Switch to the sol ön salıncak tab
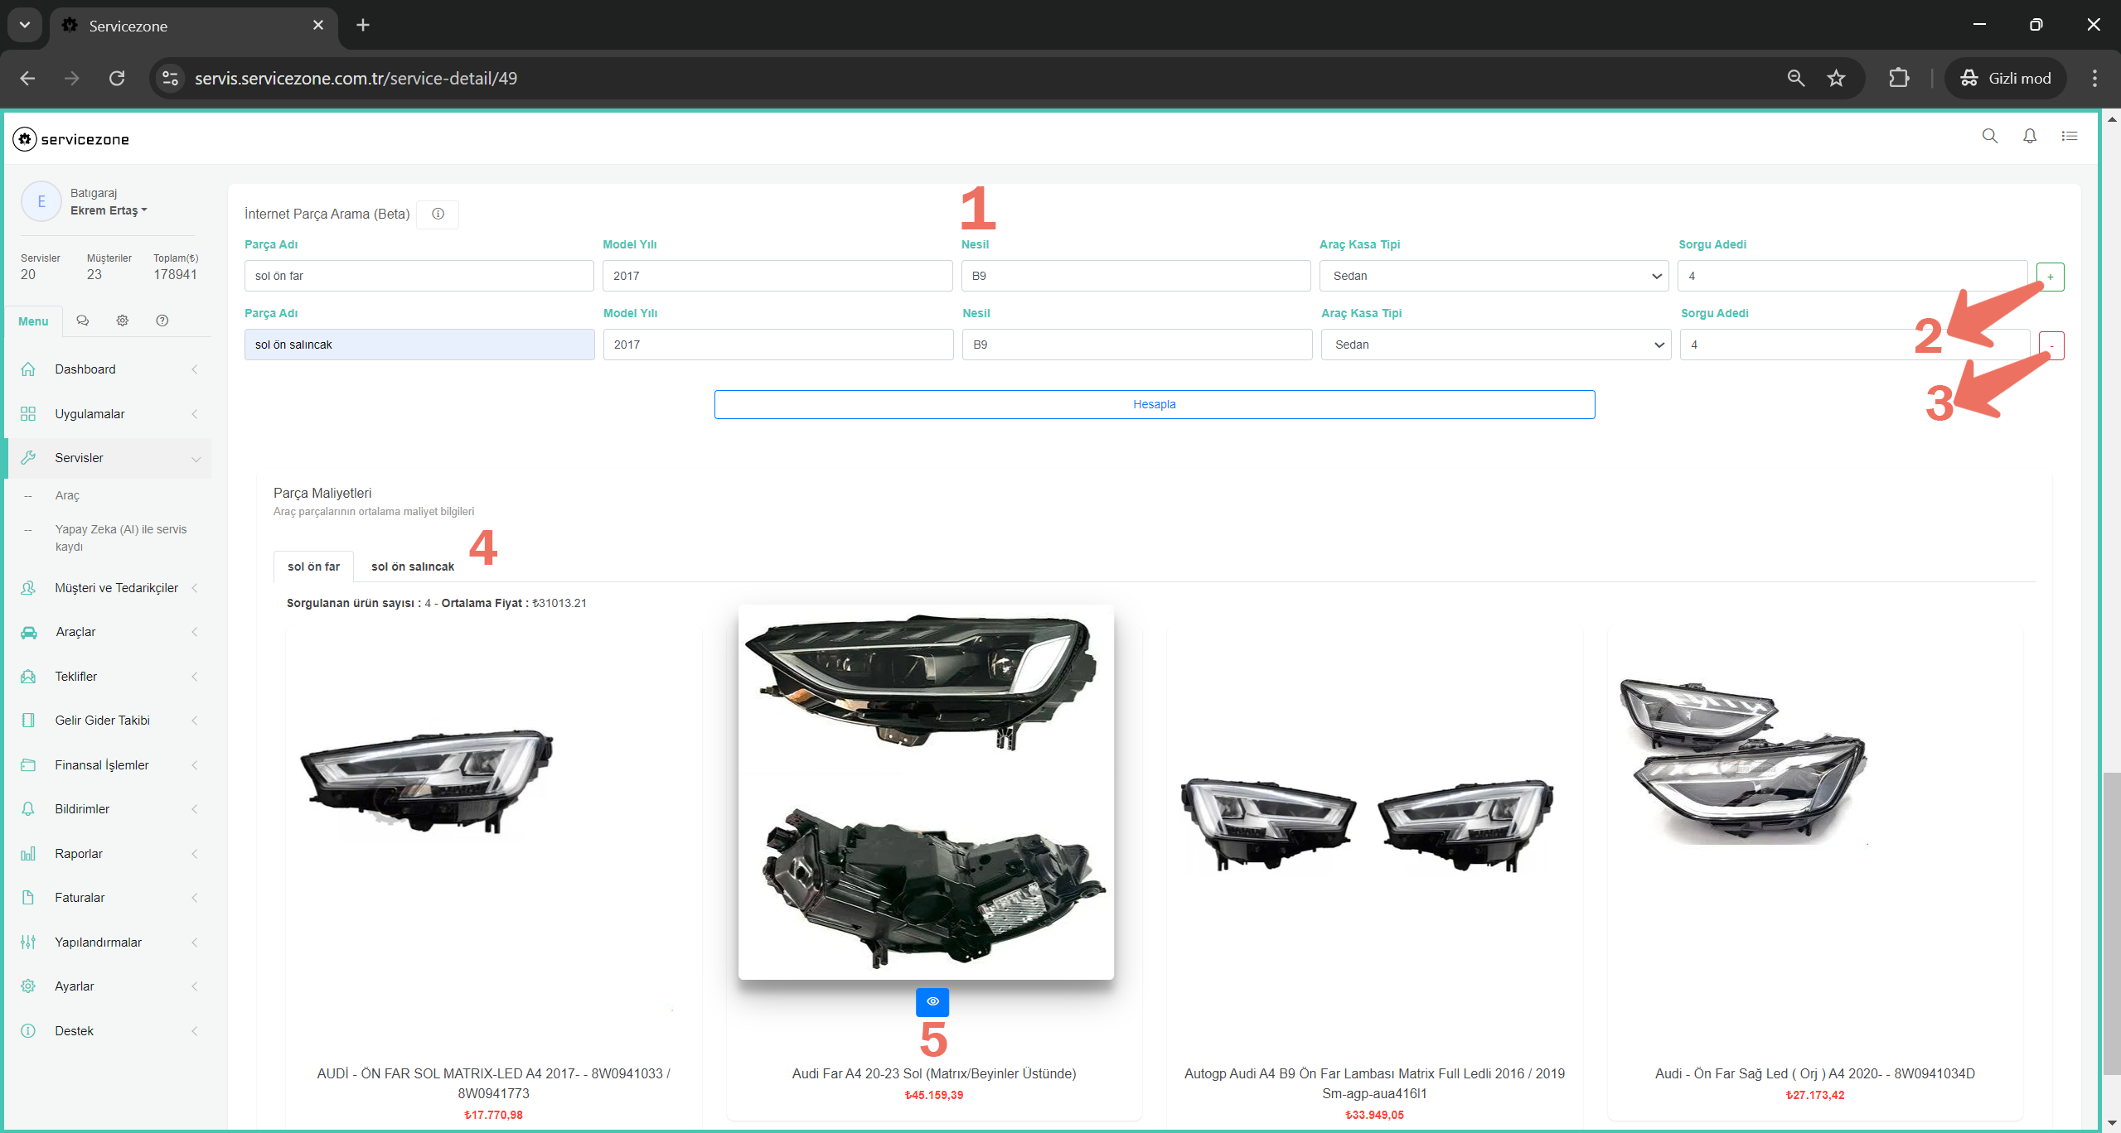The width and height of the screenshot is (2121, 1133). tap(413, 566)
